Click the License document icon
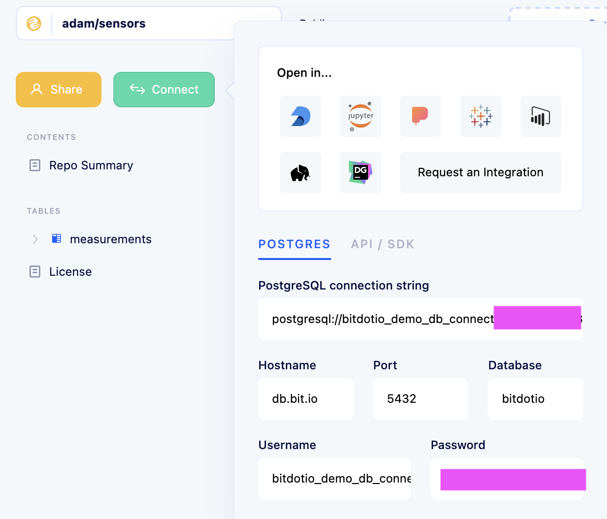 point(35,271)
